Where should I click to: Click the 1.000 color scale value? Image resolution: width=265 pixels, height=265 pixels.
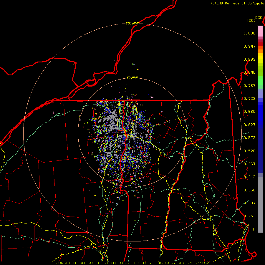coord(249,33)
